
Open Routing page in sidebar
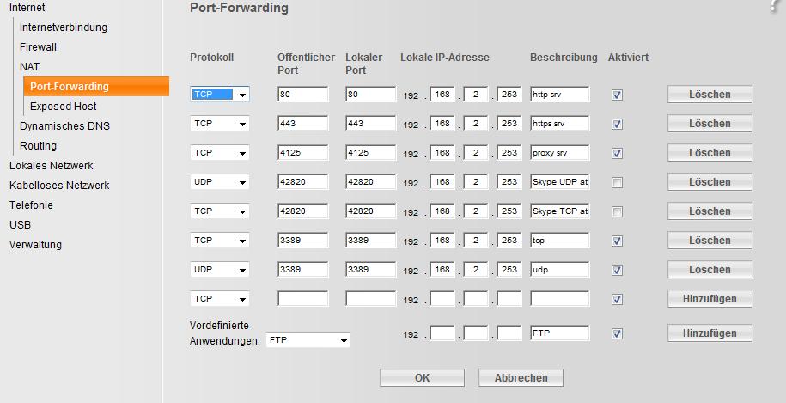(38, 146)
